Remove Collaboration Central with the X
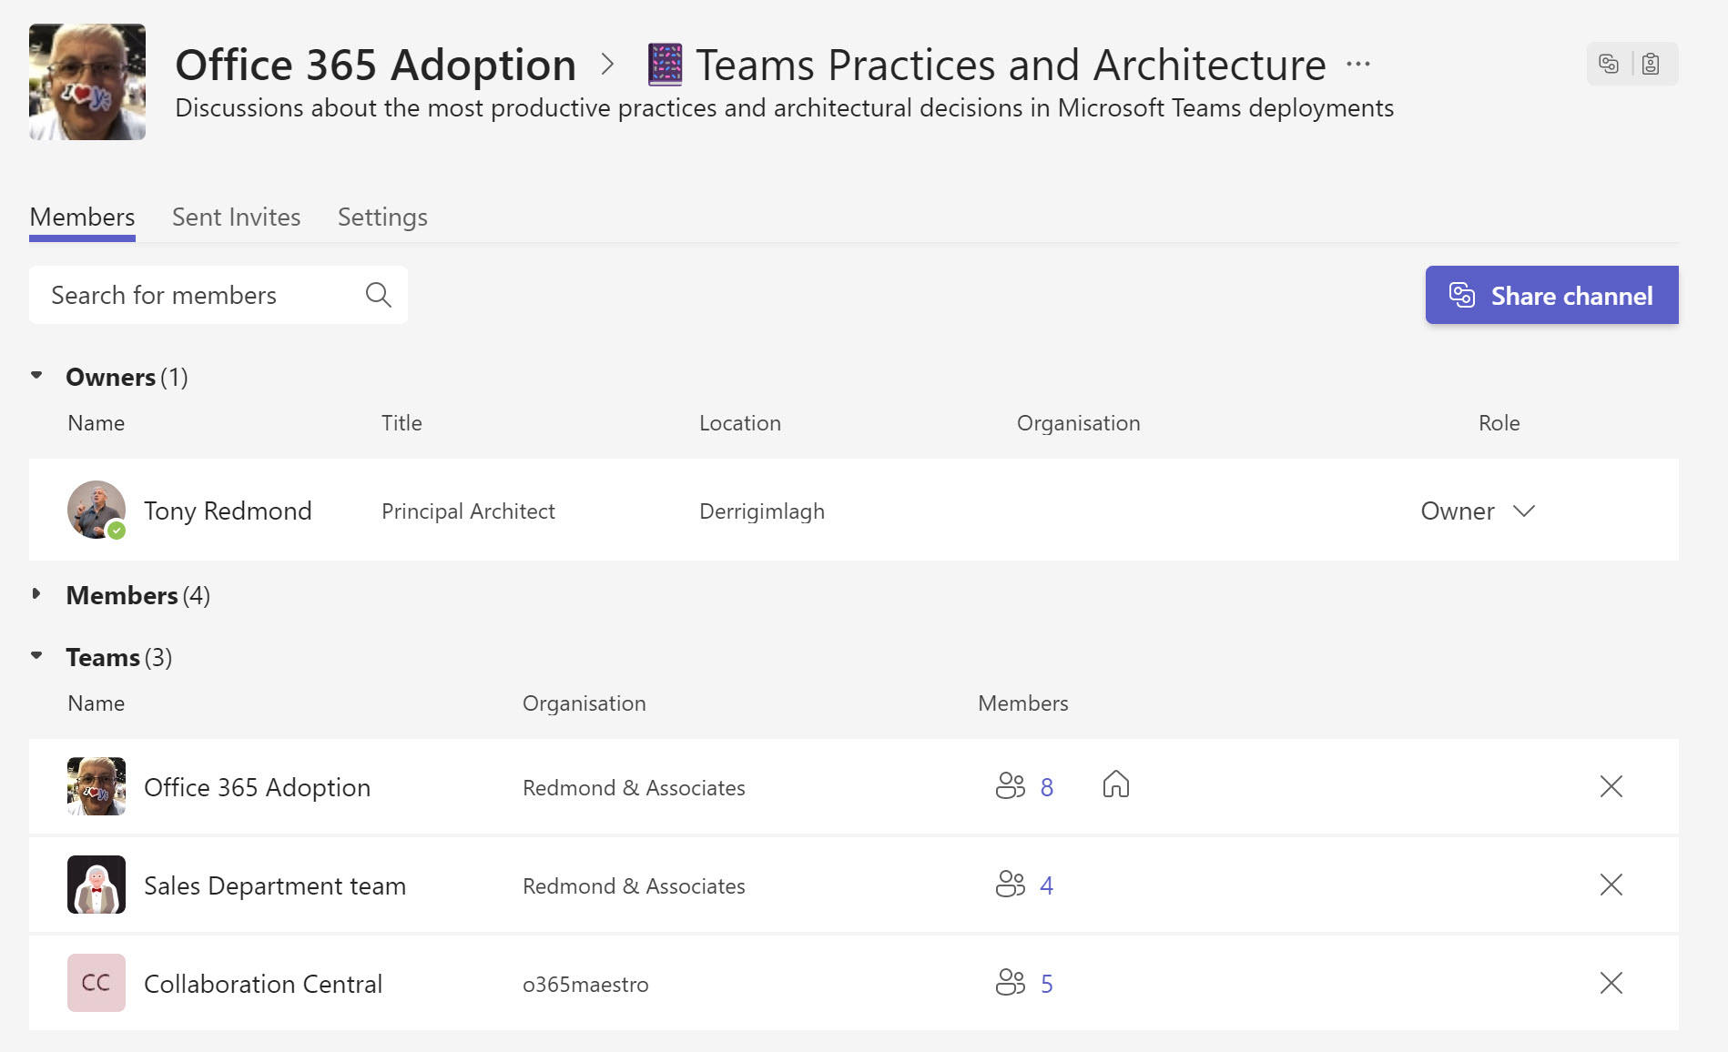1728x1052 pixels. click(x=1611, y=983)
